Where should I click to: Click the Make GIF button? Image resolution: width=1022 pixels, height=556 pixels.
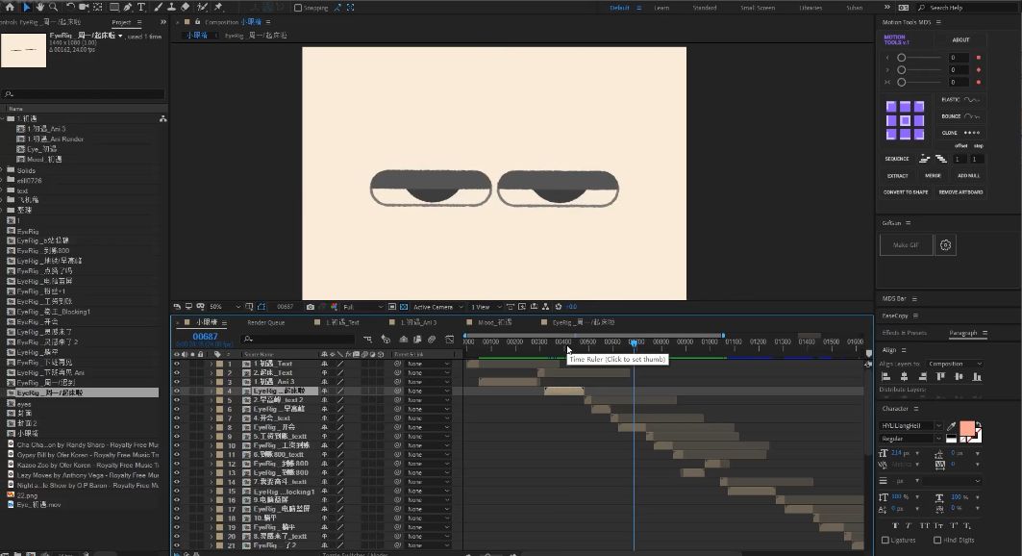[x=906, y=245]
